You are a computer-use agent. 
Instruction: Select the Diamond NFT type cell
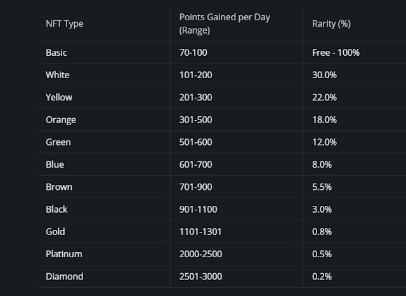[65, 276]
